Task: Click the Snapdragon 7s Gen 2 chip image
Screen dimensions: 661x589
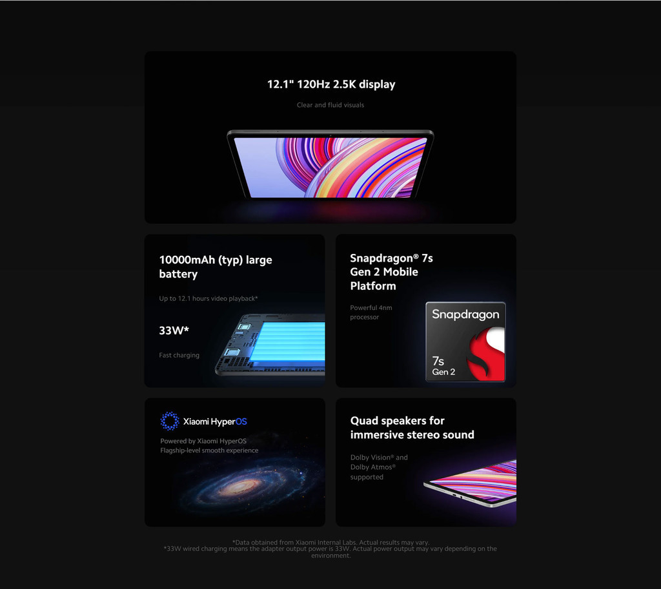Action: tap(465, 342)
